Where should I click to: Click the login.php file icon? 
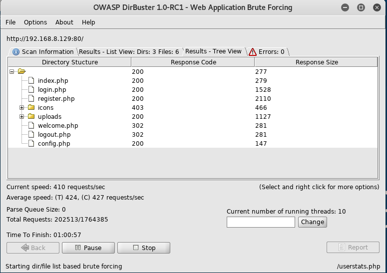point(31,89)
